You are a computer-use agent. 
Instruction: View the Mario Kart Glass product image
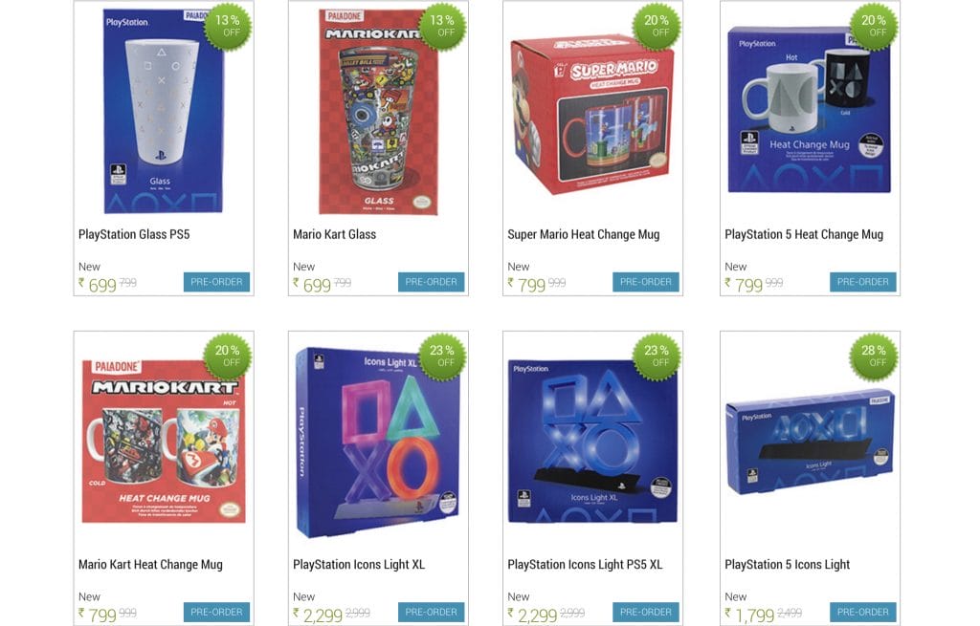[x=379, y=113]
